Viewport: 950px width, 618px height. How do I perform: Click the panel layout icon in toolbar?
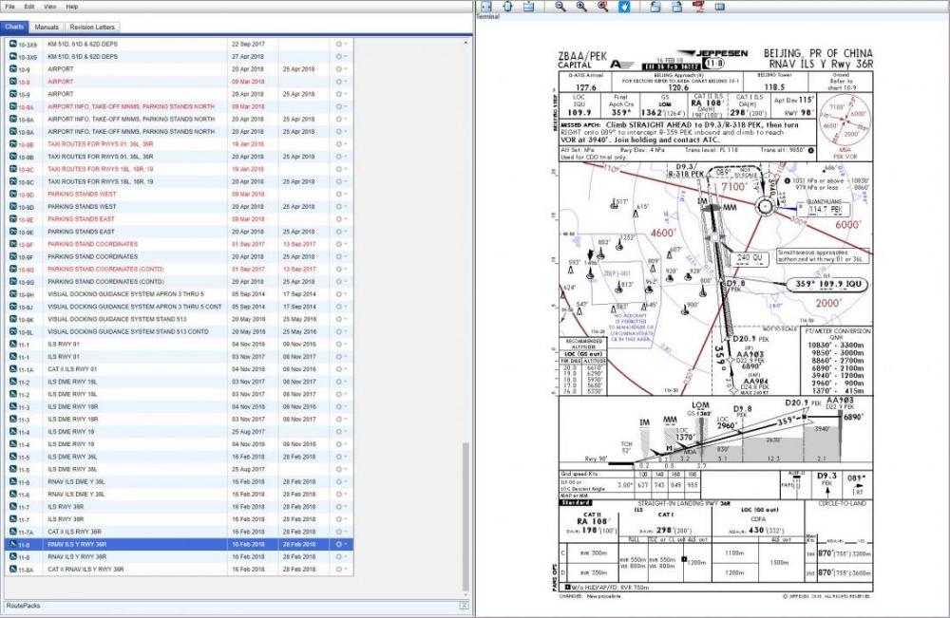pos(720,7)
